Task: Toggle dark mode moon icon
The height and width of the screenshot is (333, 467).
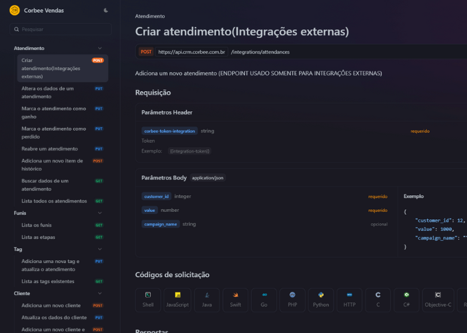Action: [x=105, y=10]
